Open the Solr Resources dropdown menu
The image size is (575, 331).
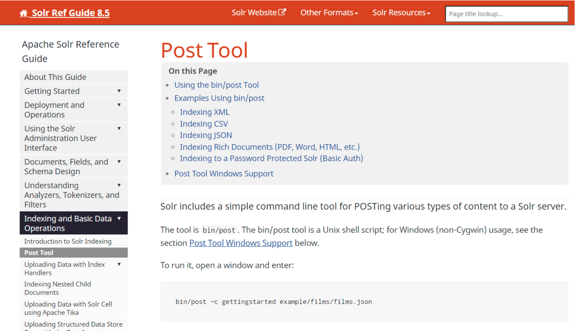[401, 13]
